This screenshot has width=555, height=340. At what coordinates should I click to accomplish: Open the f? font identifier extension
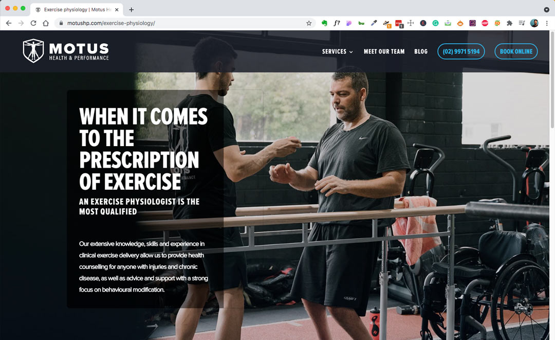click(337, 23)
